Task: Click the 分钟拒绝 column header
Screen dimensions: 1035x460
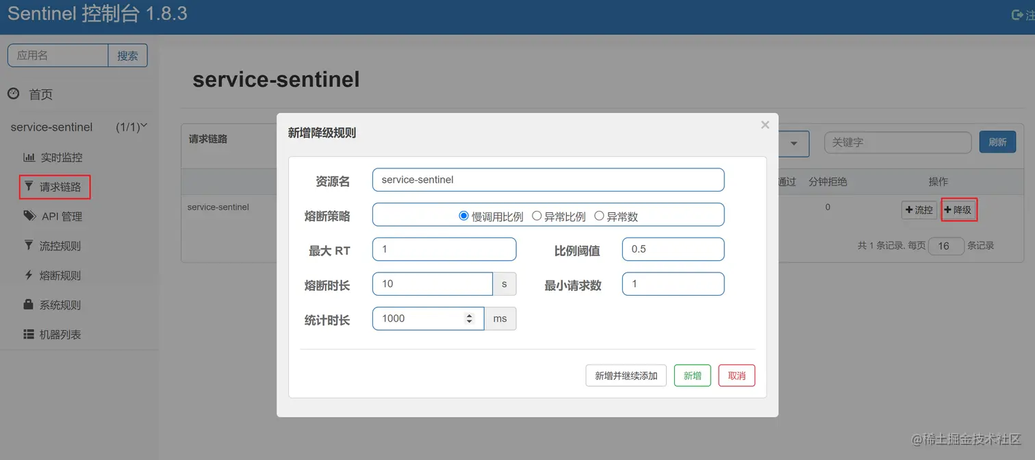Action: point(828,181)
